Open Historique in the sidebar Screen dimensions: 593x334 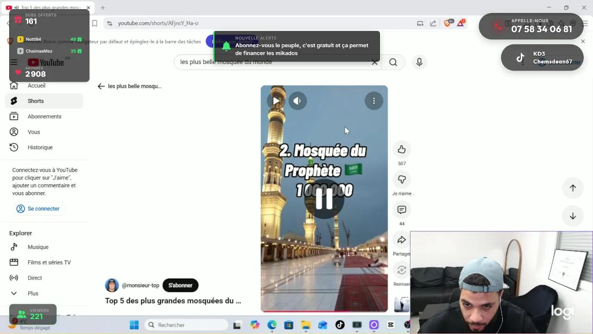tap(44, 148)
